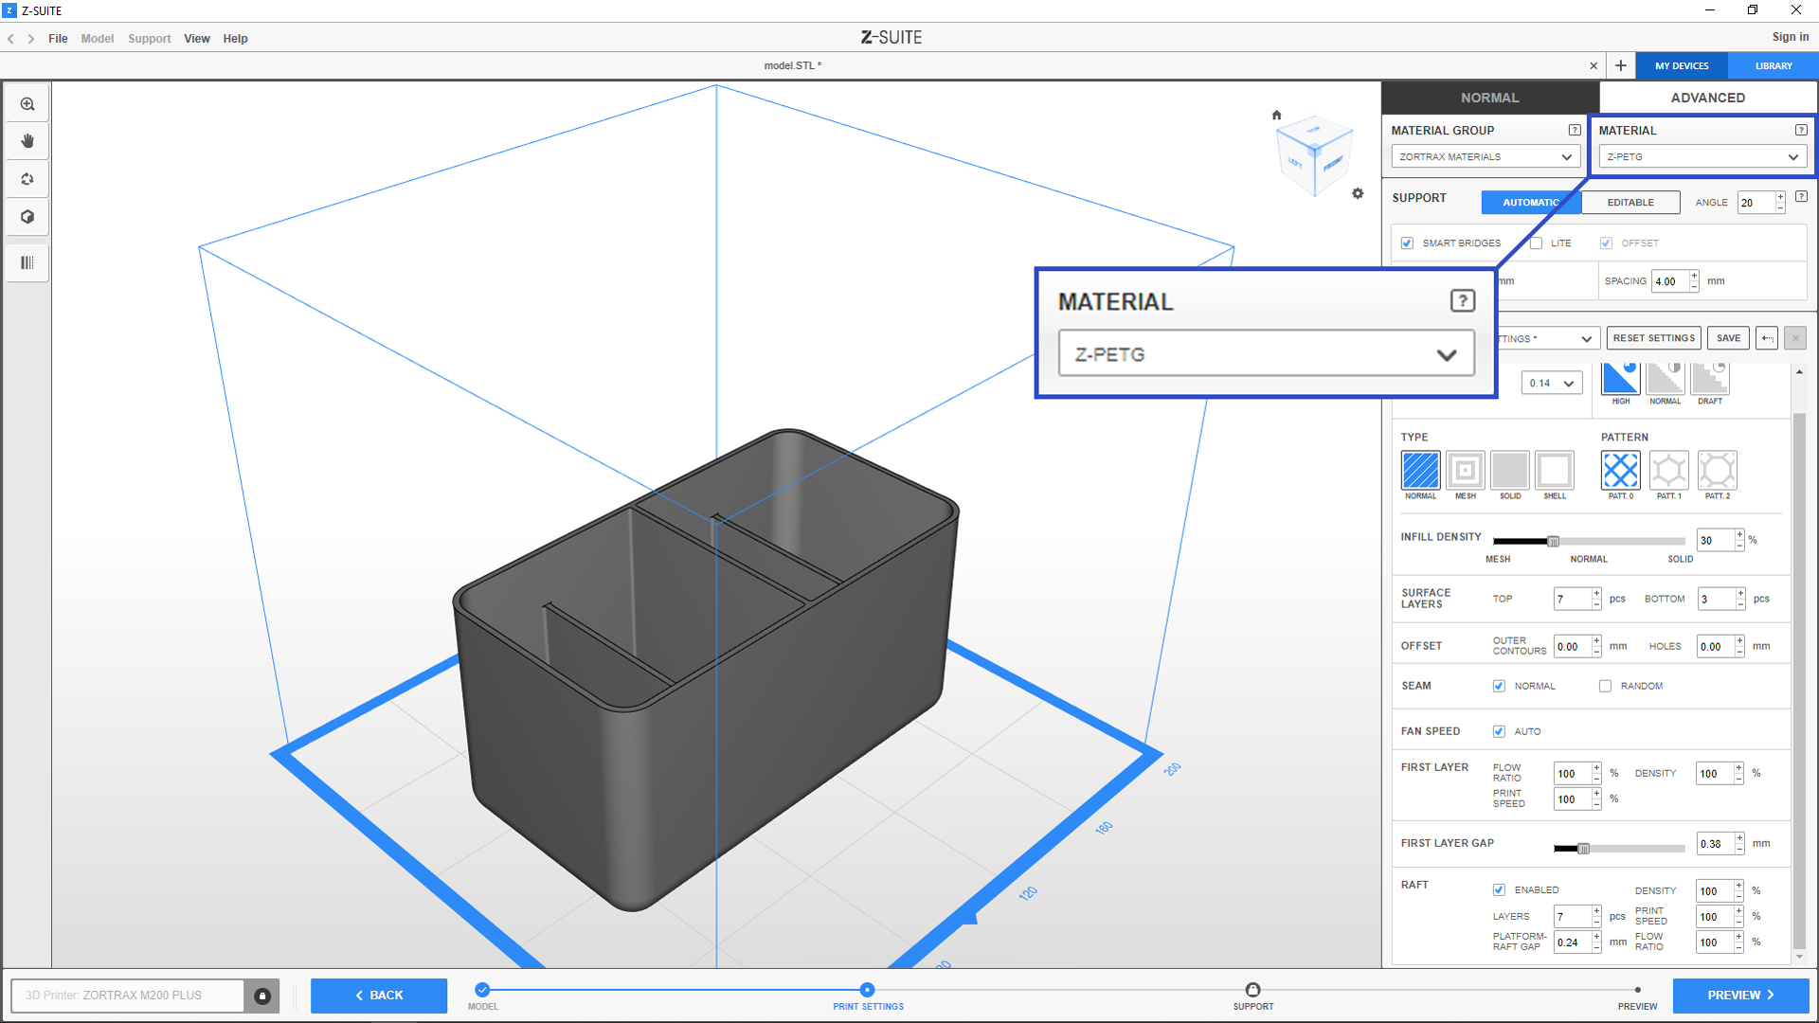This screenshot has width=1819, height=1023.
Task: Select infill pattern Patt. 1
Action: [1668, 471]
